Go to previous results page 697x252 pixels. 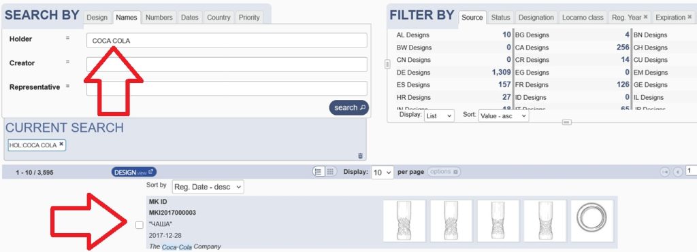[678, 172]
